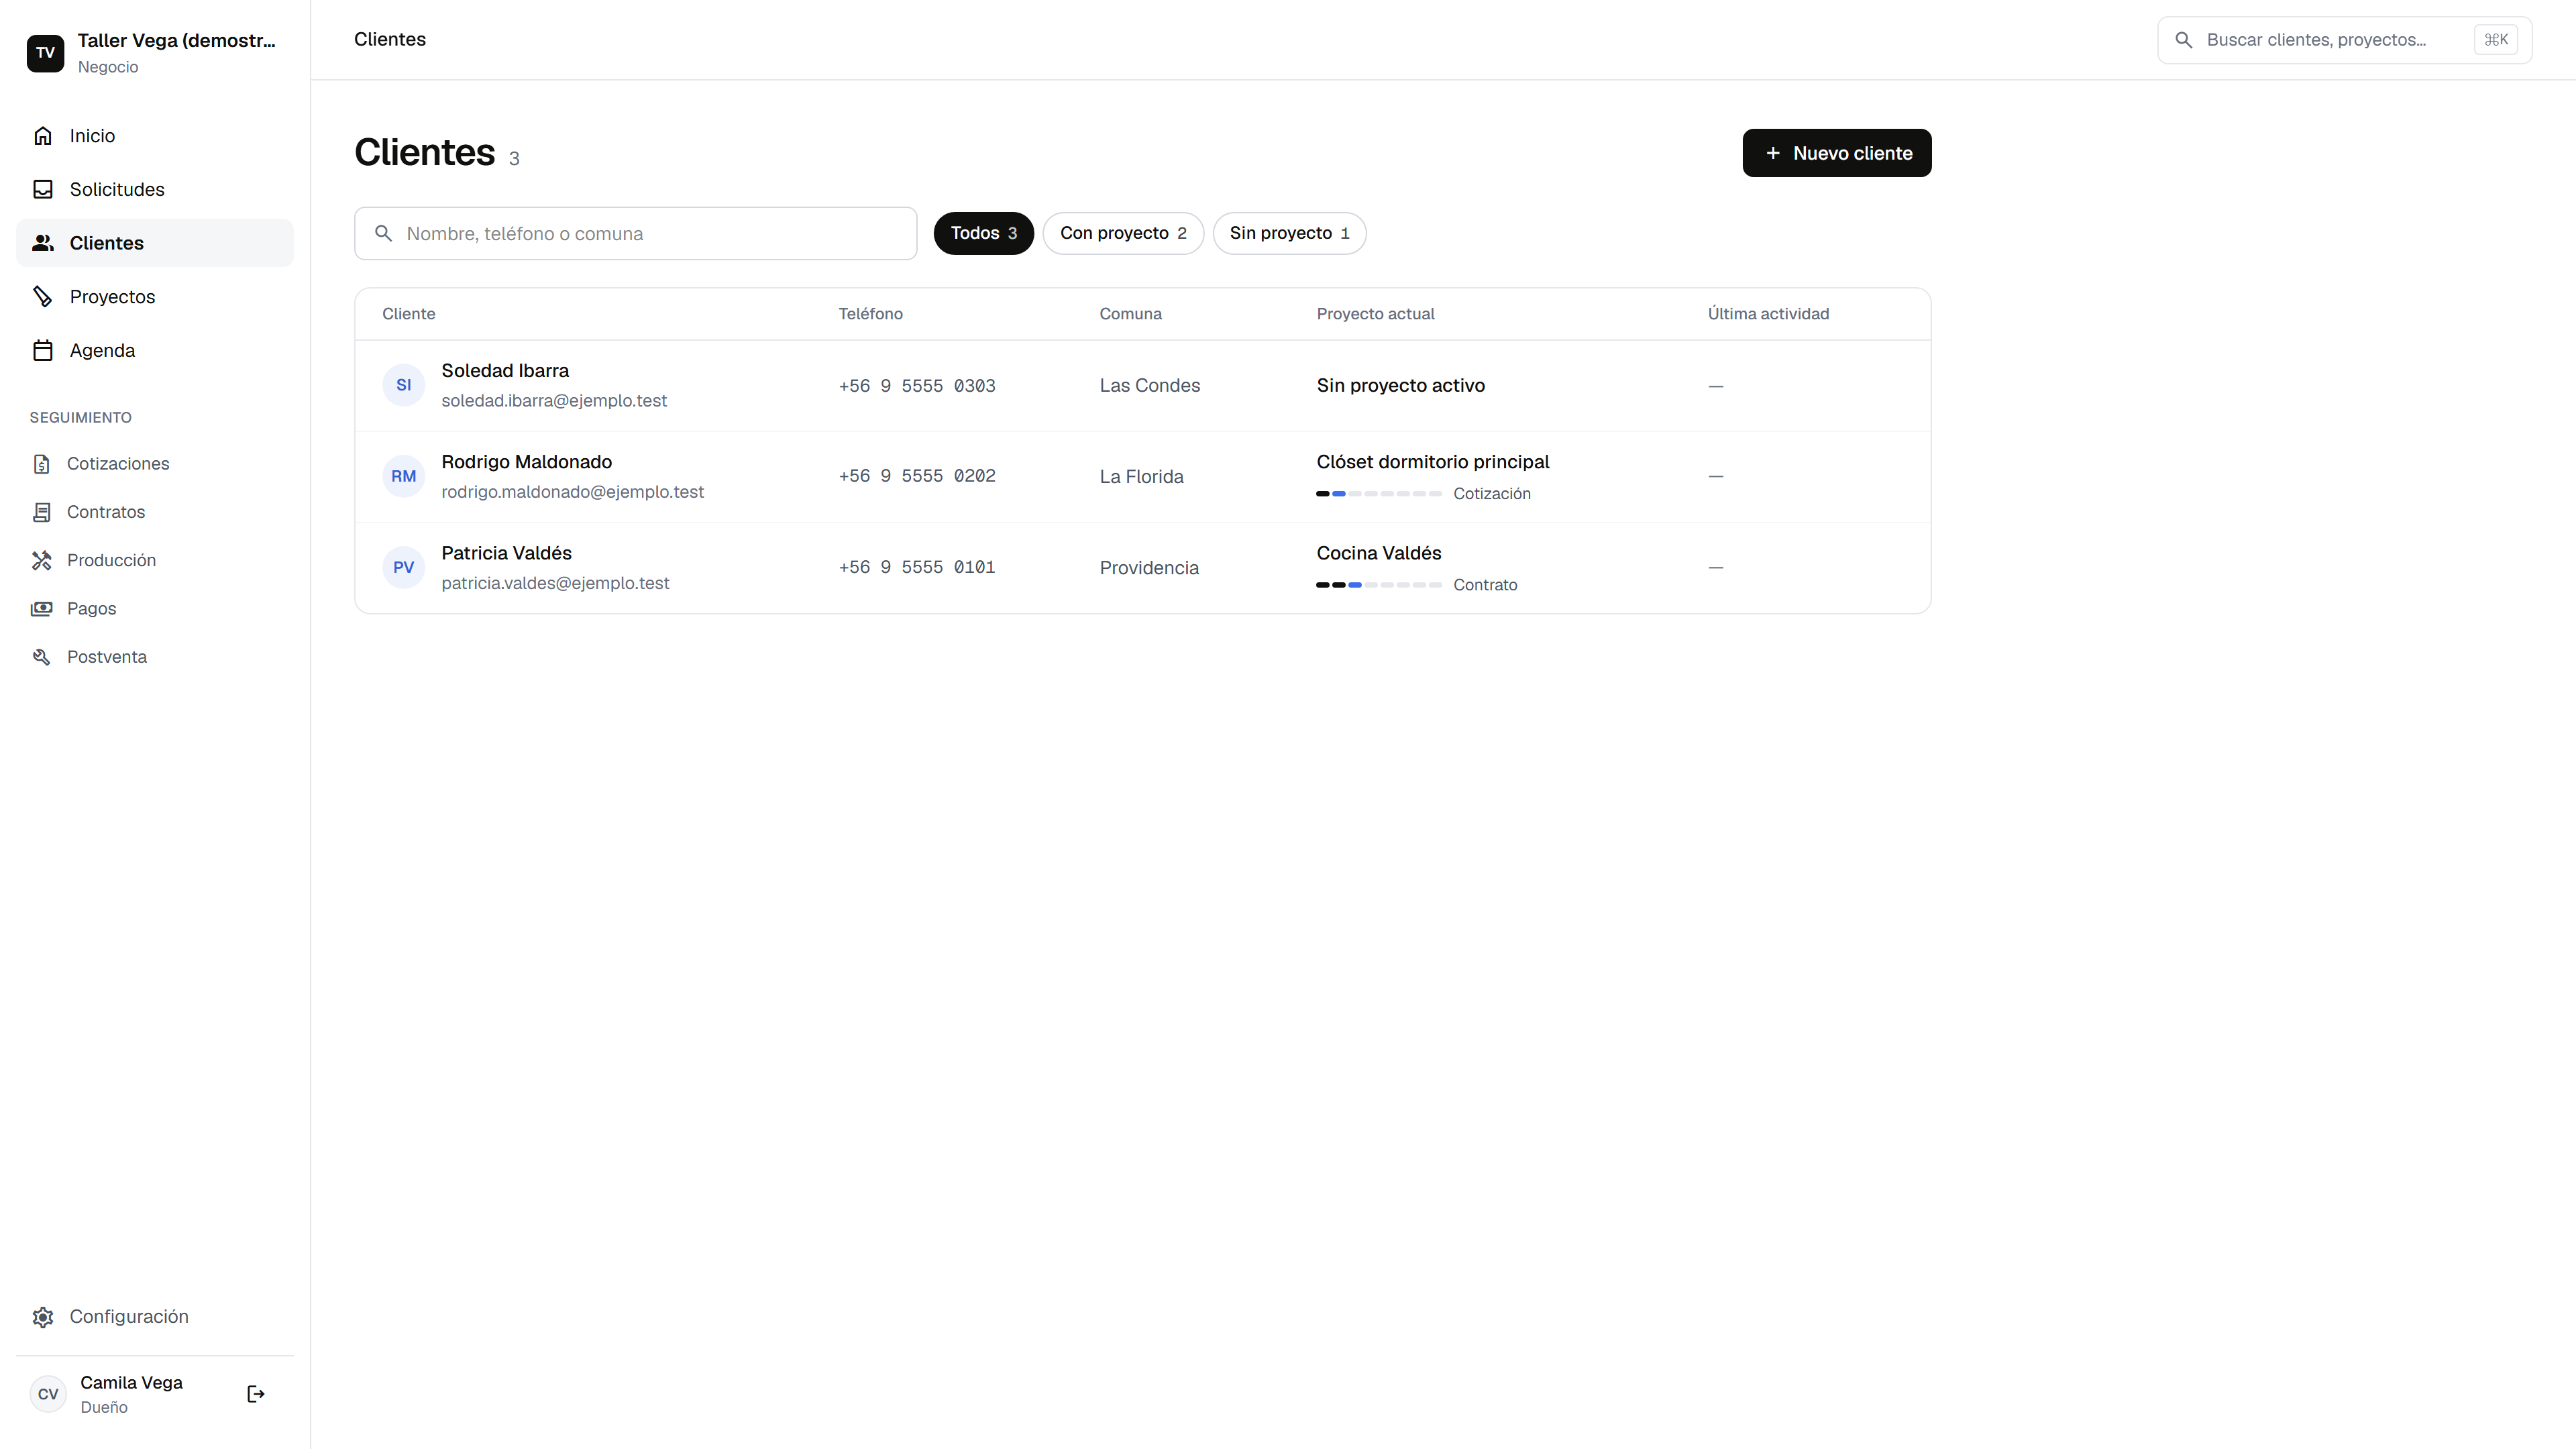Click the RM avatar of Rodrigo Maldonado
Image resolution: width=2576 pixels, height=1449 pixels.
(x=404, y=476)
